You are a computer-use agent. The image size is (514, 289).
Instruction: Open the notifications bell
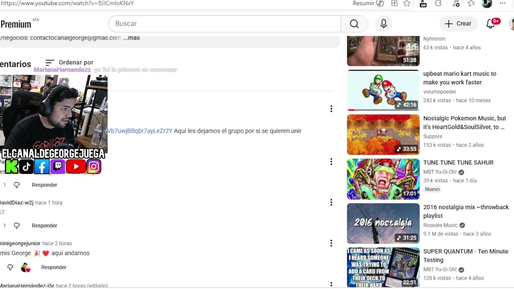491,24
